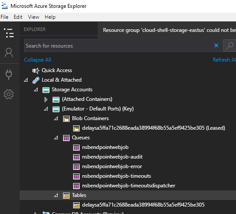Select the Quick Access tree item
Viewport: 236px width, 214px height.
point(57,70)
